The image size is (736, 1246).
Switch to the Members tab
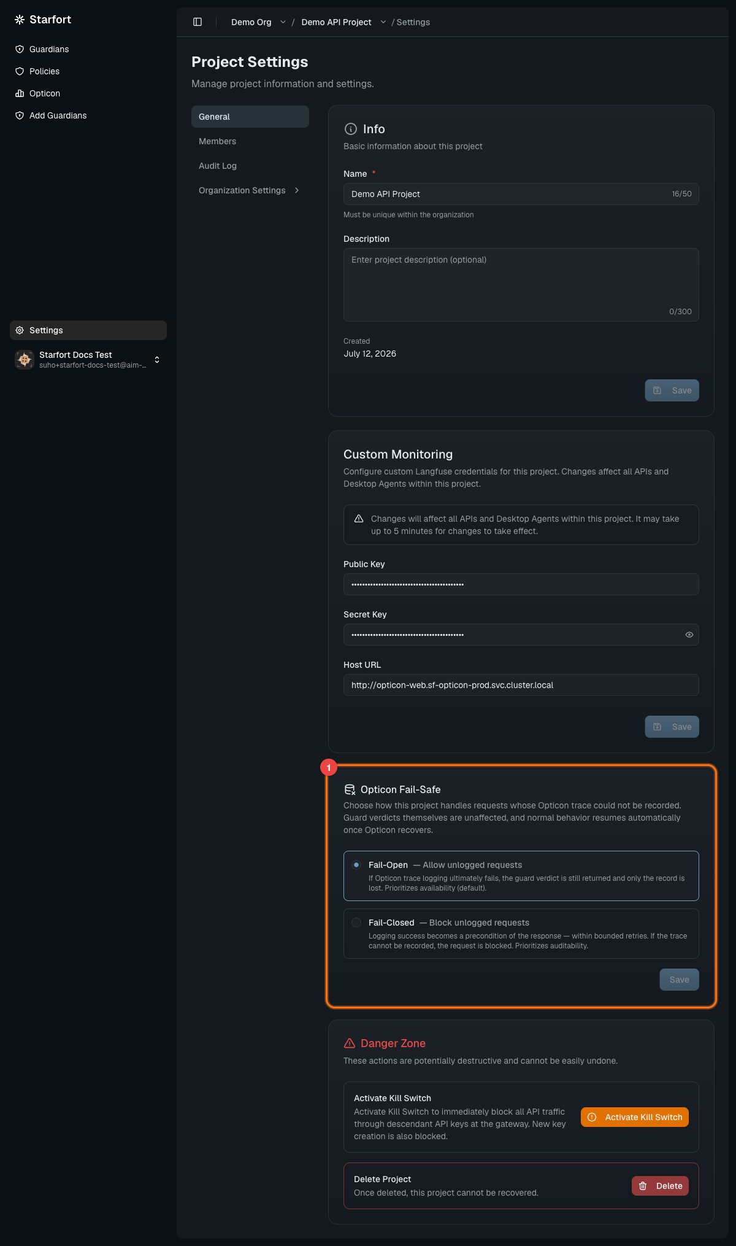[x=250, y=141]
